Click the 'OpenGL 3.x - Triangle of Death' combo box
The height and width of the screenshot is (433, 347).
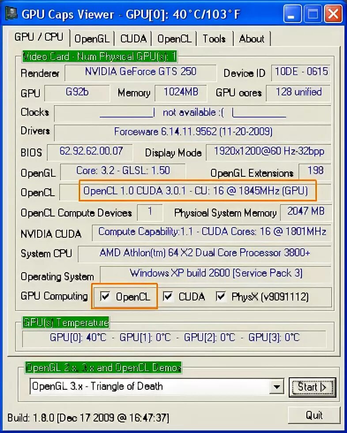click(x=157, y=387)
